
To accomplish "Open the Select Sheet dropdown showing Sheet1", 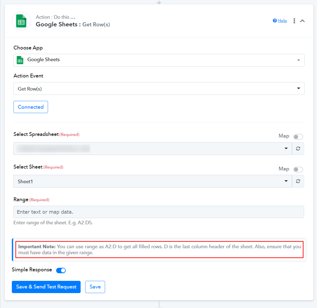I will point(153,181).
